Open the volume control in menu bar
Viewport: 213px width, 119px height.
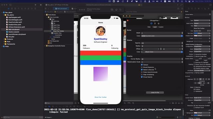click(157, 1)
